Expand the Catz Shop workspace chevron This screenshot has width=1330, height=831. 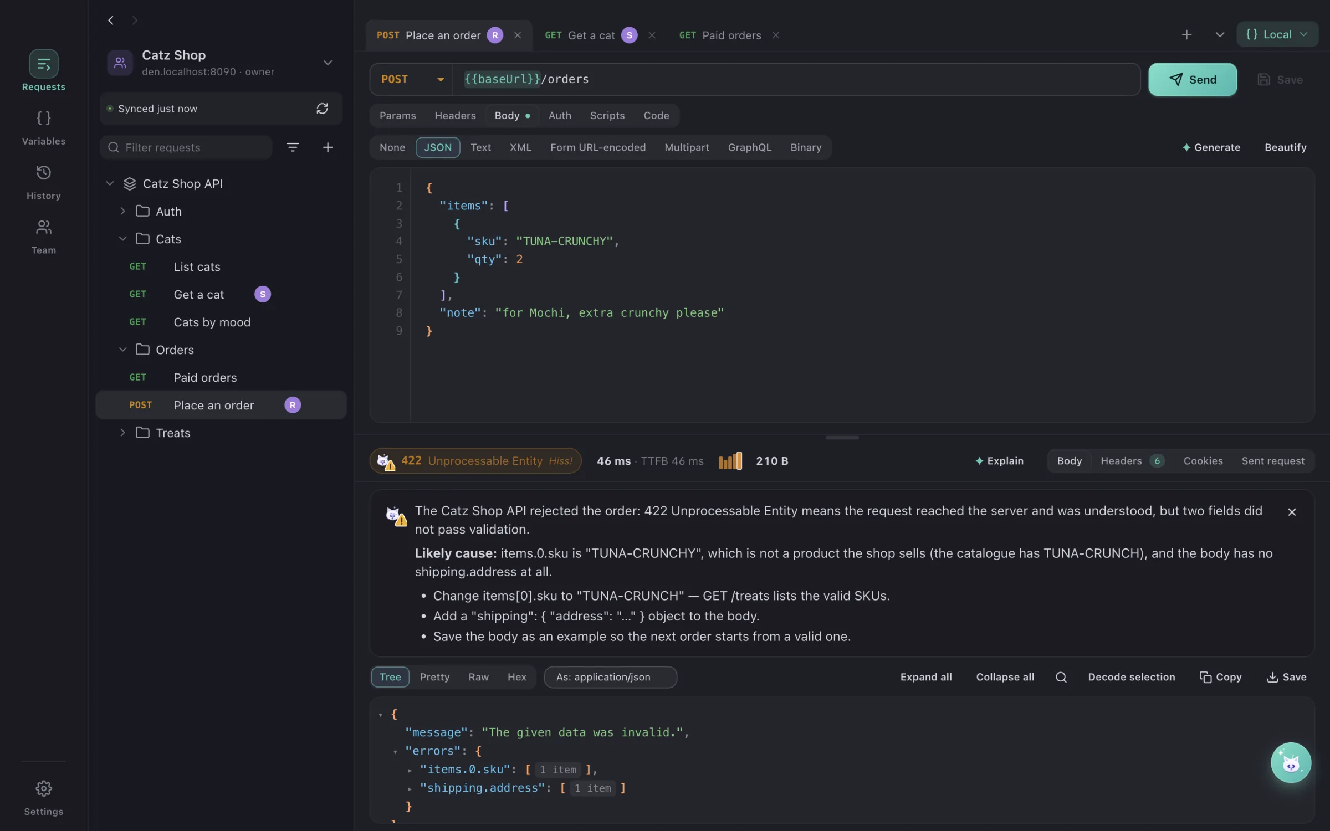[328, 63]
